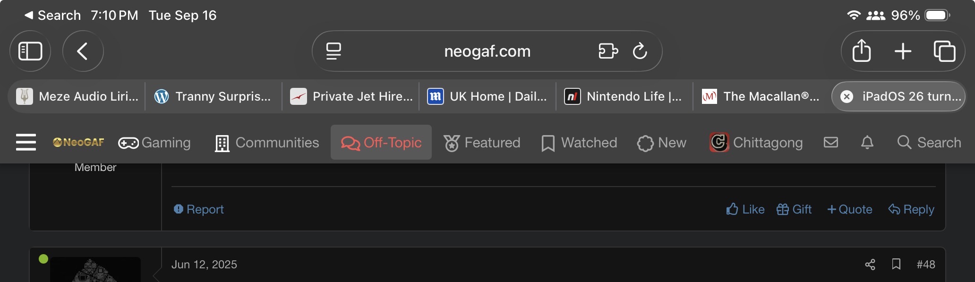Open the Share sheet
Viewport: 975px width, 282px height.
pos(861,51)
